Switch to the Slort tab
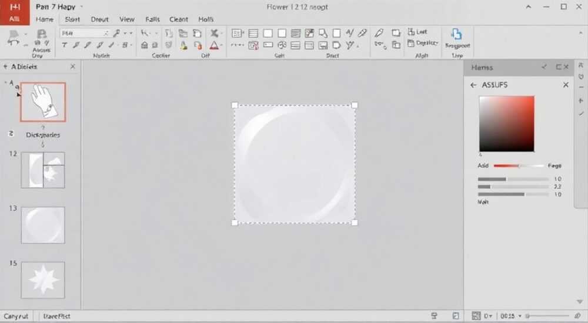This screenshot has width=588, height=323. coord(72,19)
